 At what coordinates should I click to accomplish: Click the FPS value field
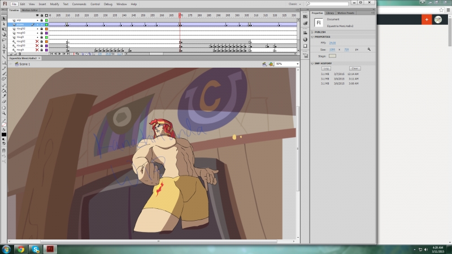(x=333, y=43)
